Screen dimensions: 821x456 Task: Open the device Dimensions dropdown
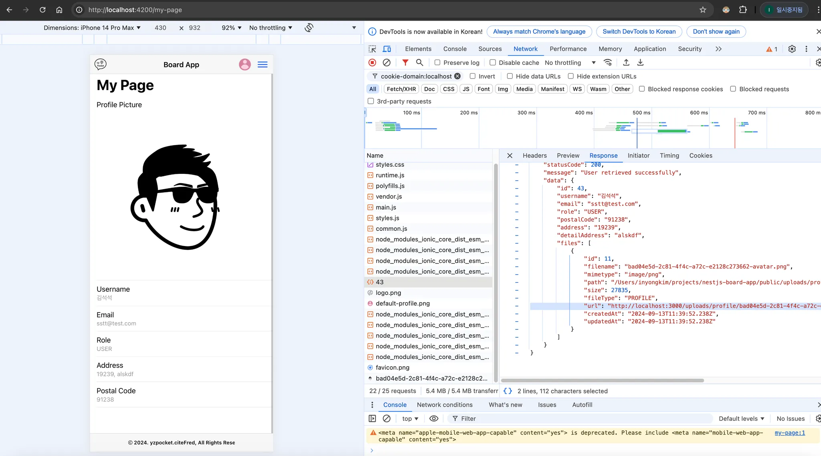pyautogui.click(x=92, y=28)
